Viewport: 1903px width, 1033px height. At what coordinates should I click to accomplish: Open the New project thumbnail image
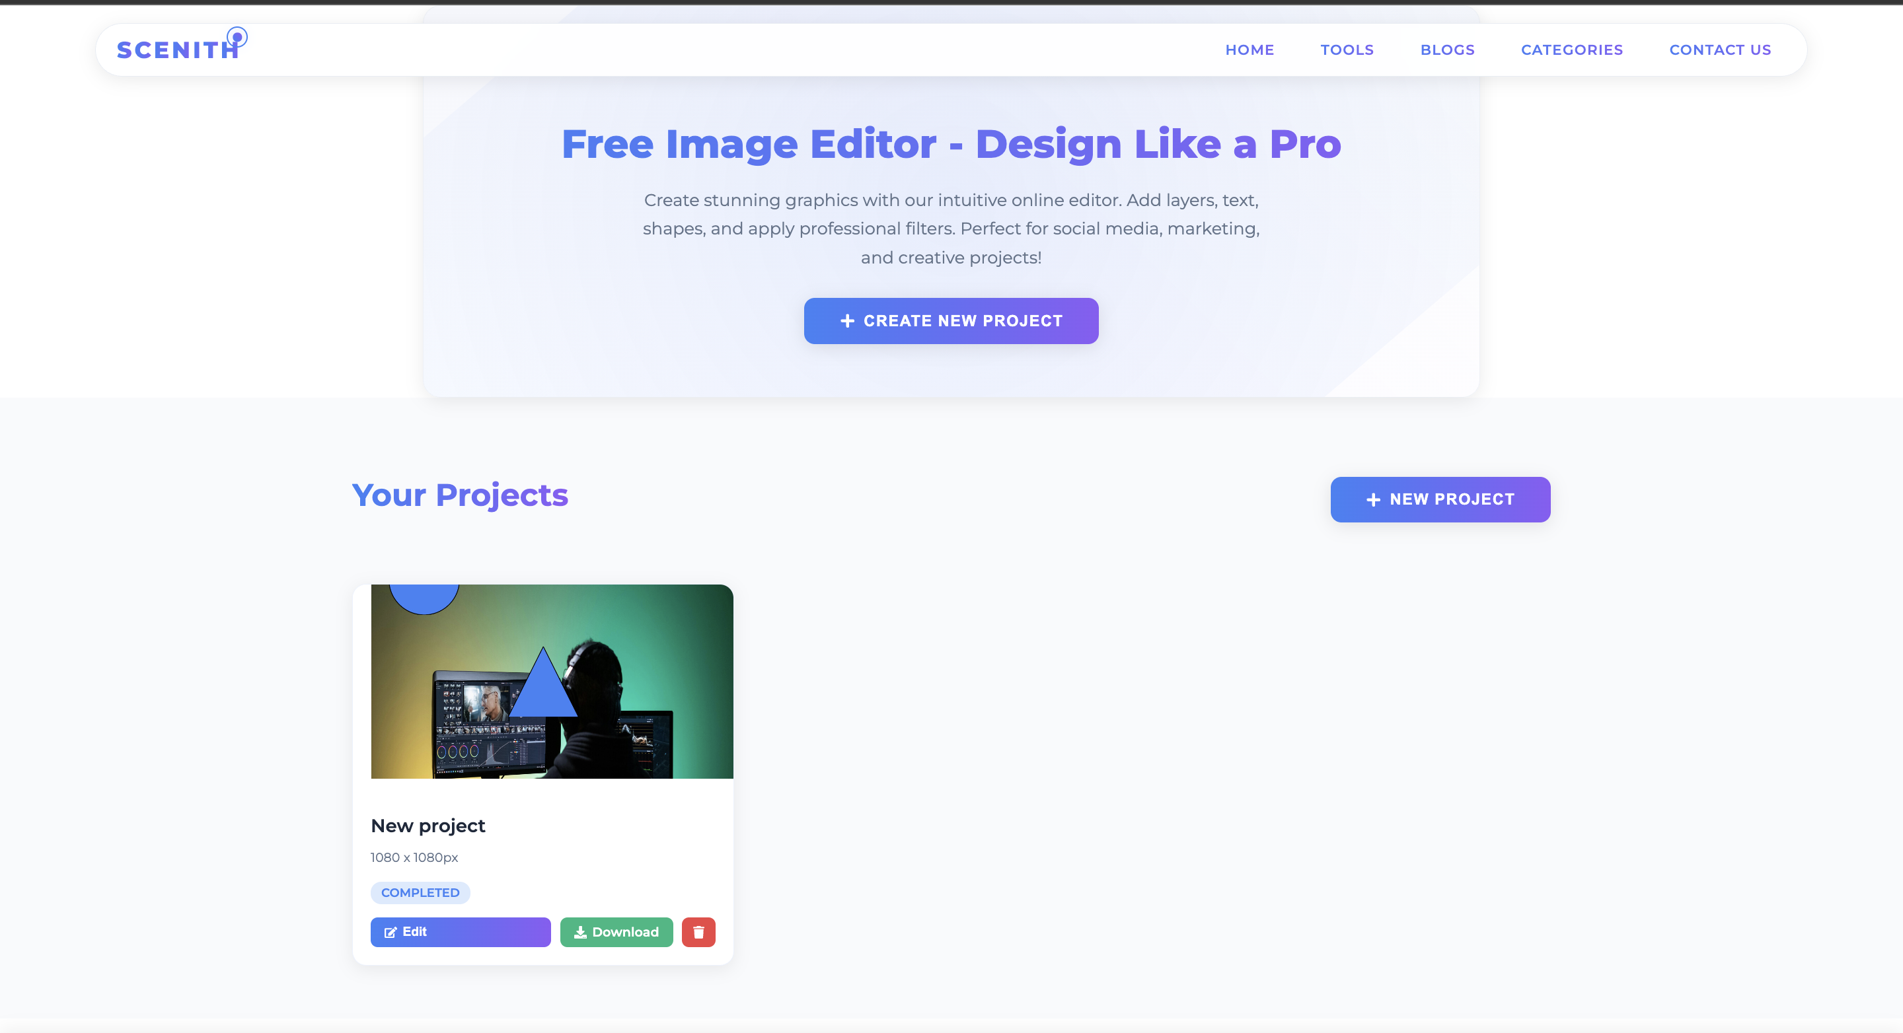551,681
